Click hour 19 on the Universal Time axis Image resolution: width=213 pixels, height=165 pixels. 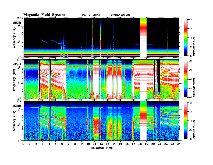click(x=146, y=144)
